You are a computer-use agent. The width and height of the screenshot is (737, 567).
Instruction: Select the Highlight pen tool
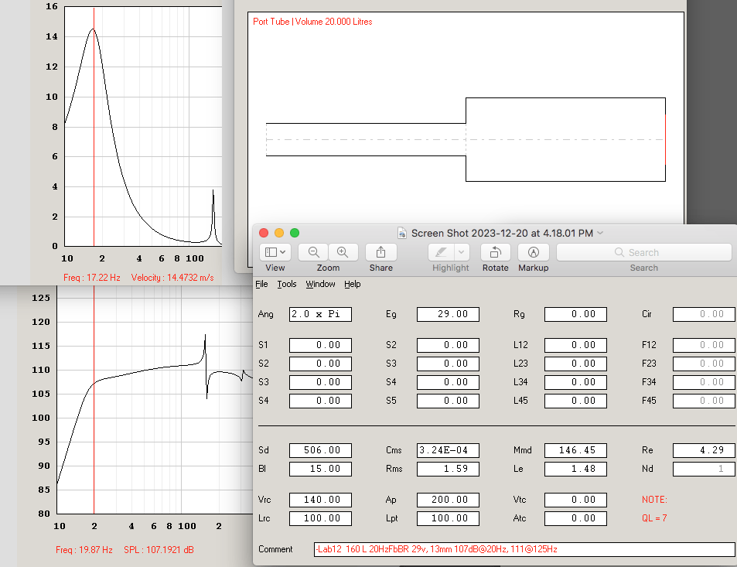[x=441, y=252]
